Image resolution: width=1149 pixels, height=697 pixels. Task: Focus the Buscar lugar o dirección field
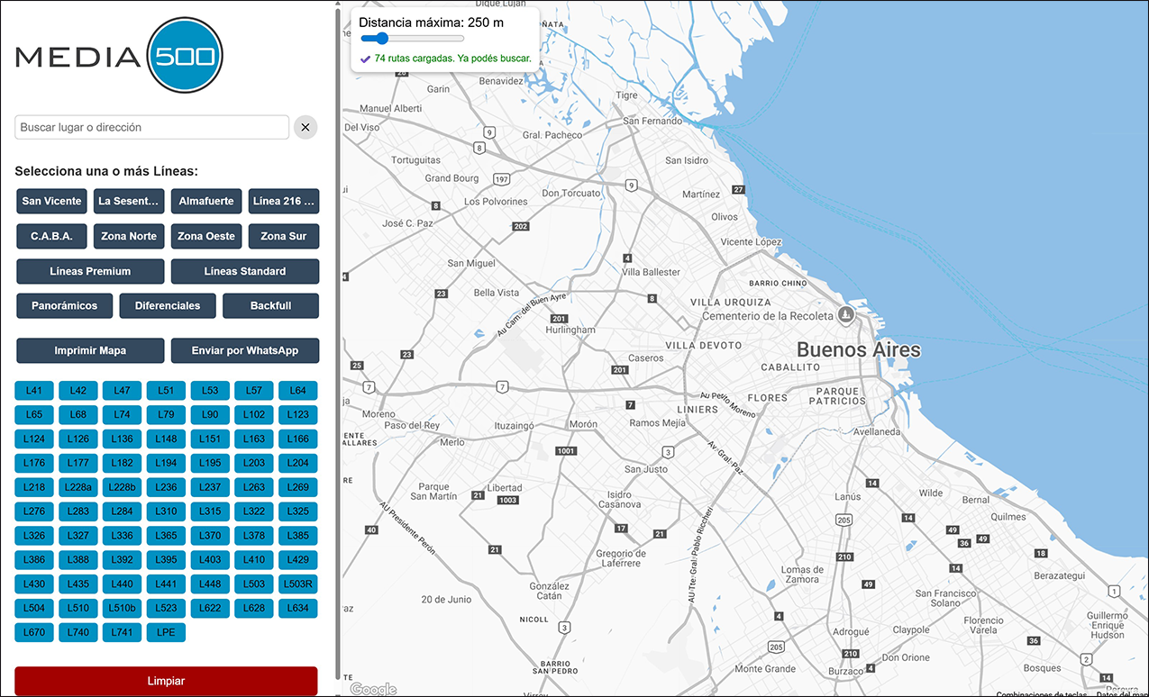coord(152,127)
